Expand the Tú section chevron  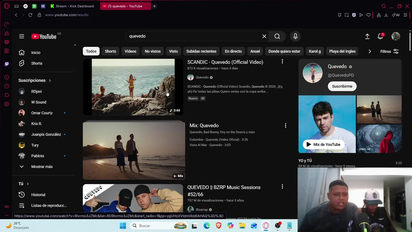[x=28, y=184]
